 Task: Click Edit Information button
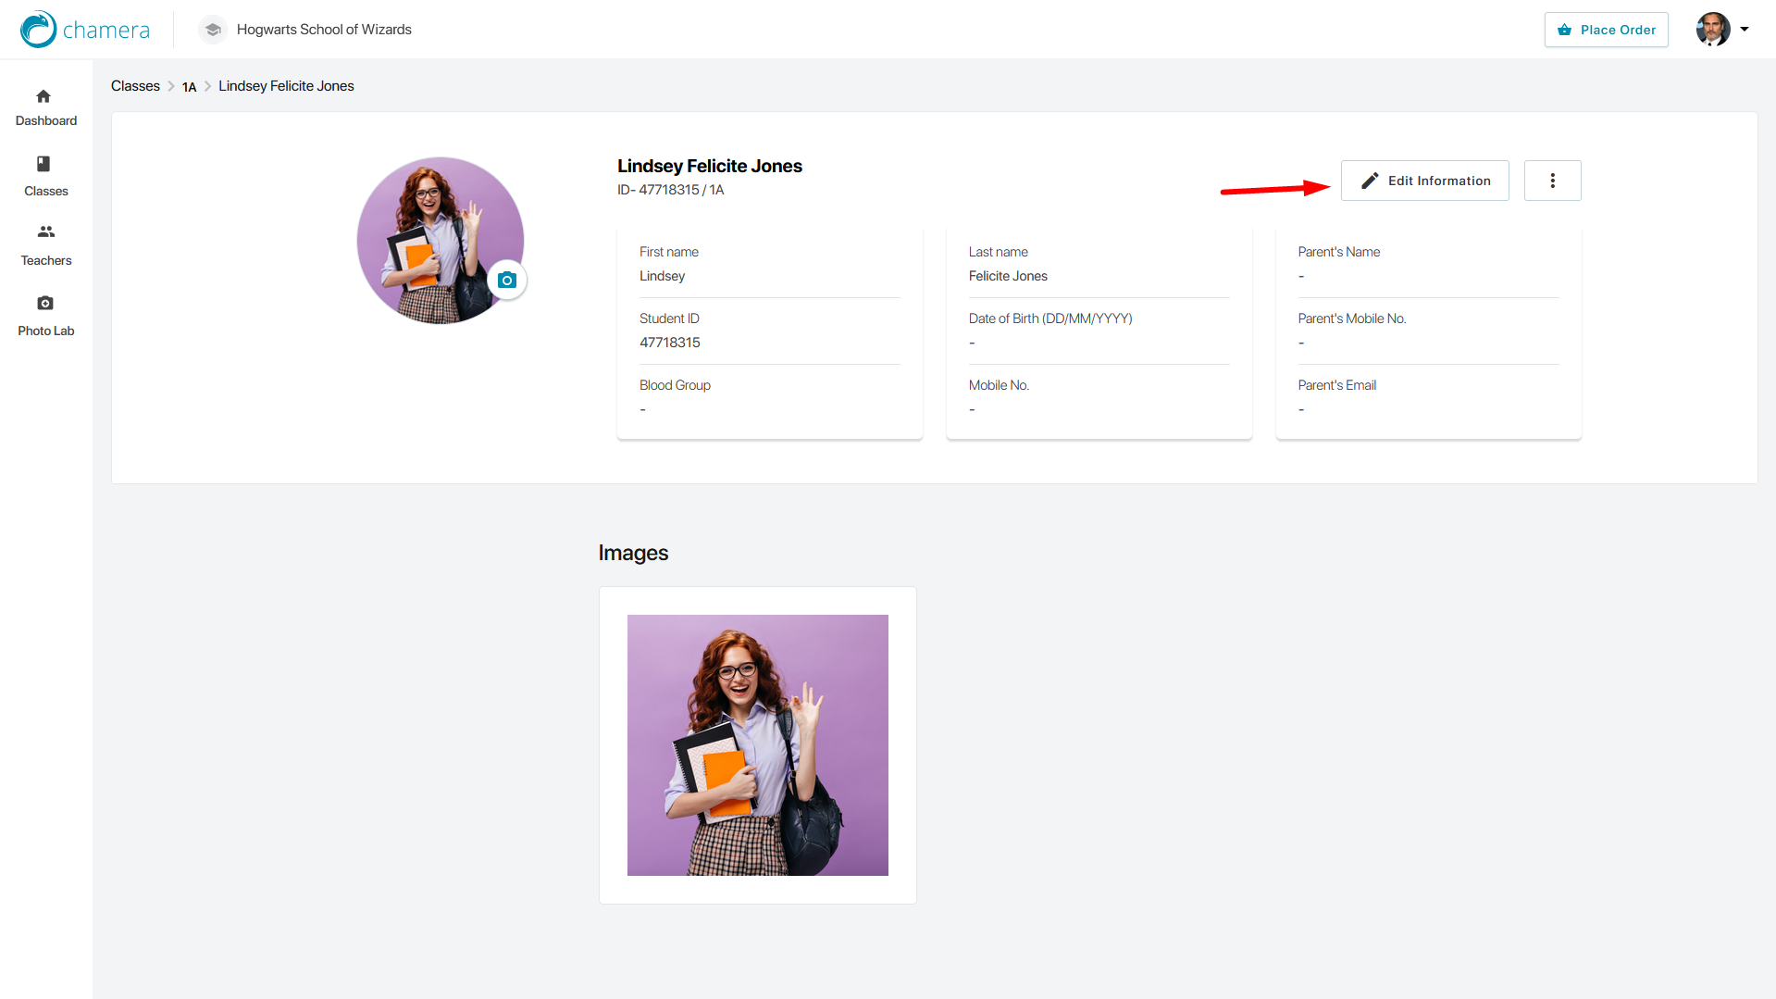(1424, 181)
